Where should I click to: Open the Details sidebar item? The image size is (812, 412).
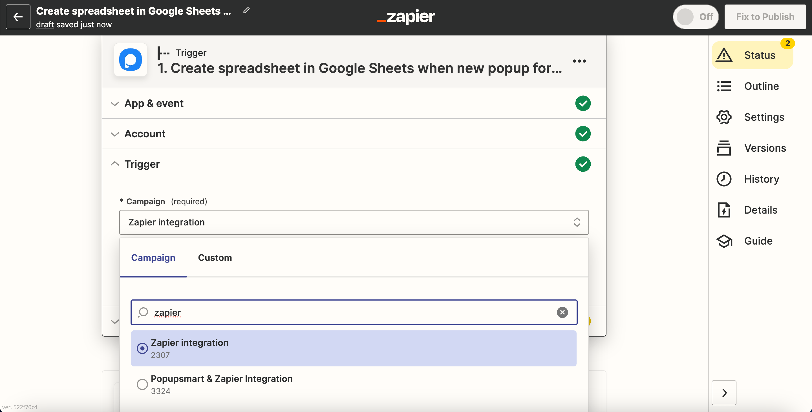coord(752,210)
